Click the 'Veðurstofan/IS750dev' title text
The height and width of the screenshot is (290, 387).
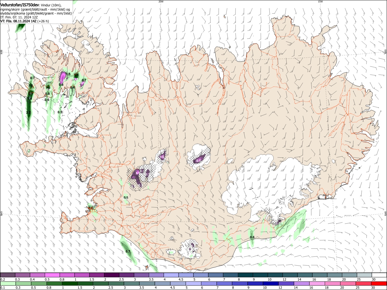click(20, 5)
